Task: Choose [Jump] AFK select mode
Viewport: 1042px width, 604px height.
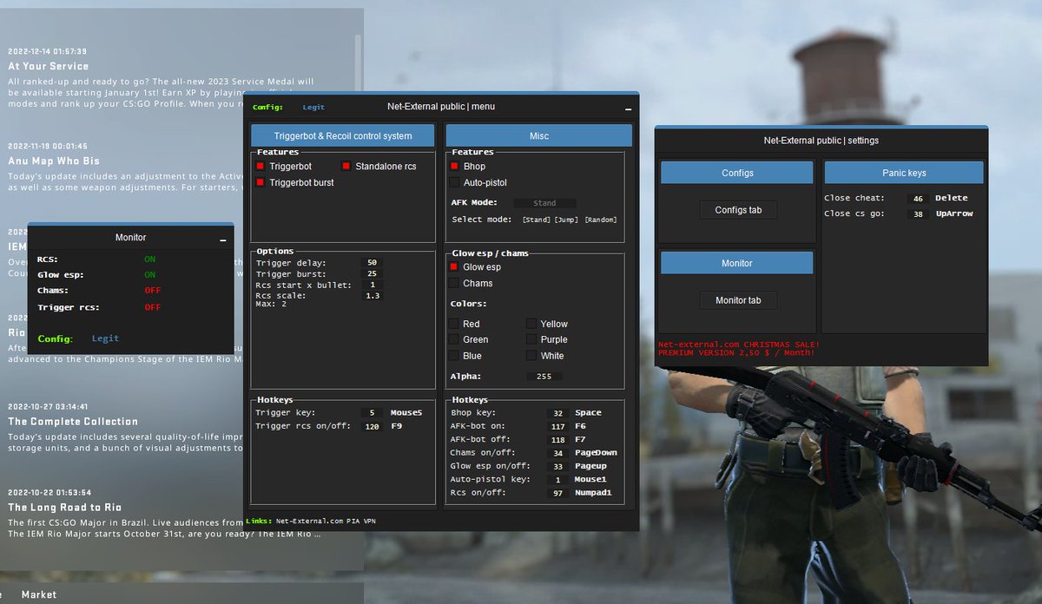Action: pos(568,220)
